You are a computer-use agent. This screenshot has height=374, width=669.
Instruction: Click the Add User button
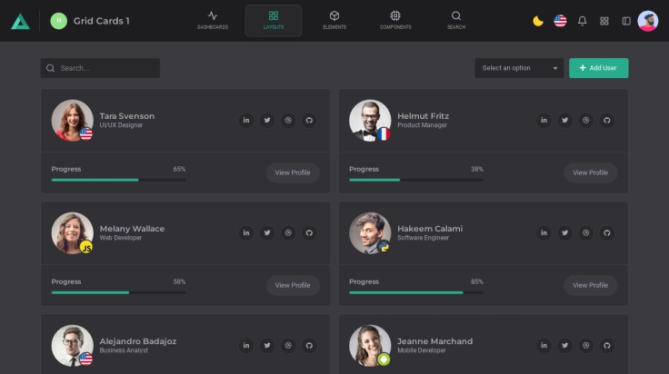598,68
